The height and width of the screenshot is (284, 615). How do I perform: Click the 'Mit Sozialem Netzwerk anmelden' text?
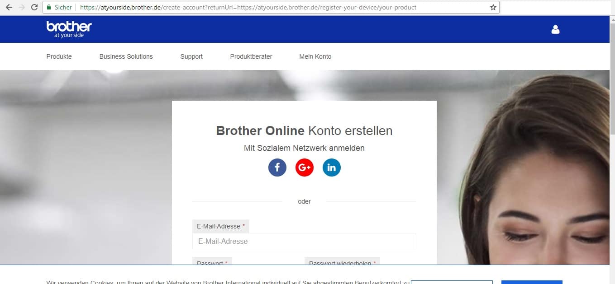[x=304, y=148]
